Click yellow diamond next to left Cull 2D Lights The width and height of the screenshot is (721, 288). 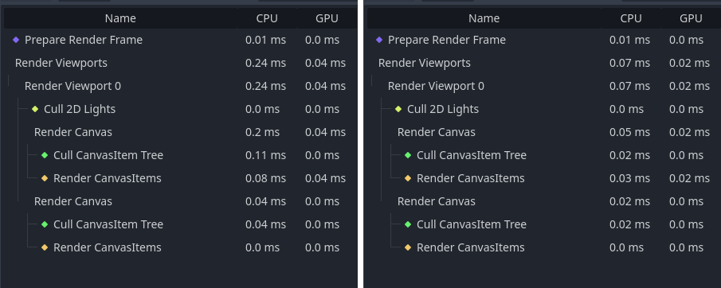point(35,109)
